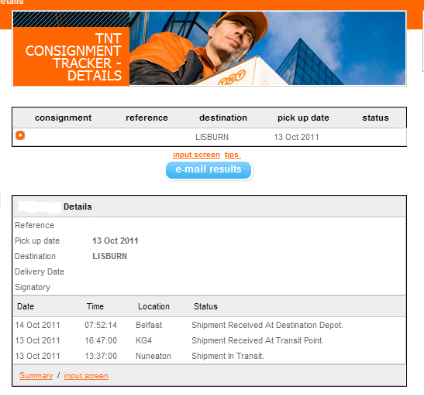This screenshot has width=424, height=396.
Task: Click the 'Nuneaton' location cell
Action: pyautogui.click(x=153, y=356)
